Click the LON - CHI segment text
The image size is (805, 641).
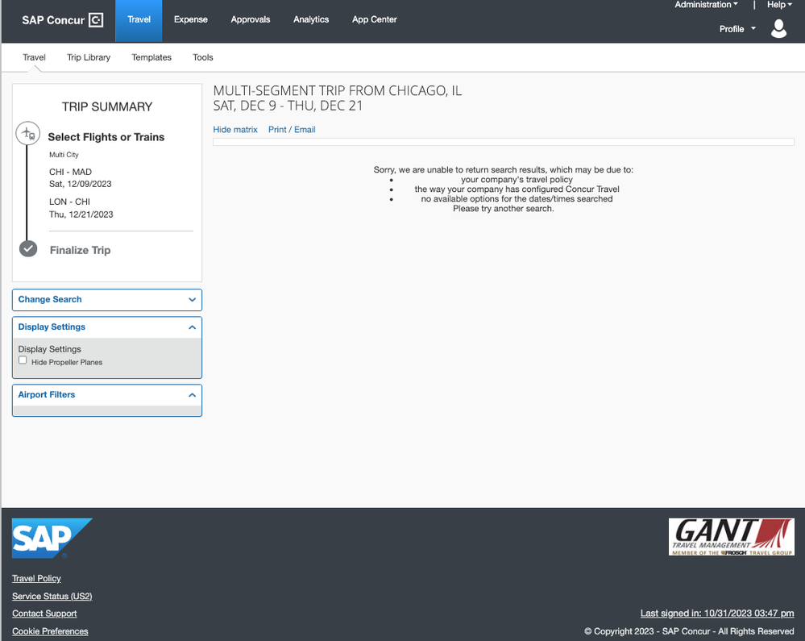(x=70, y=202)
